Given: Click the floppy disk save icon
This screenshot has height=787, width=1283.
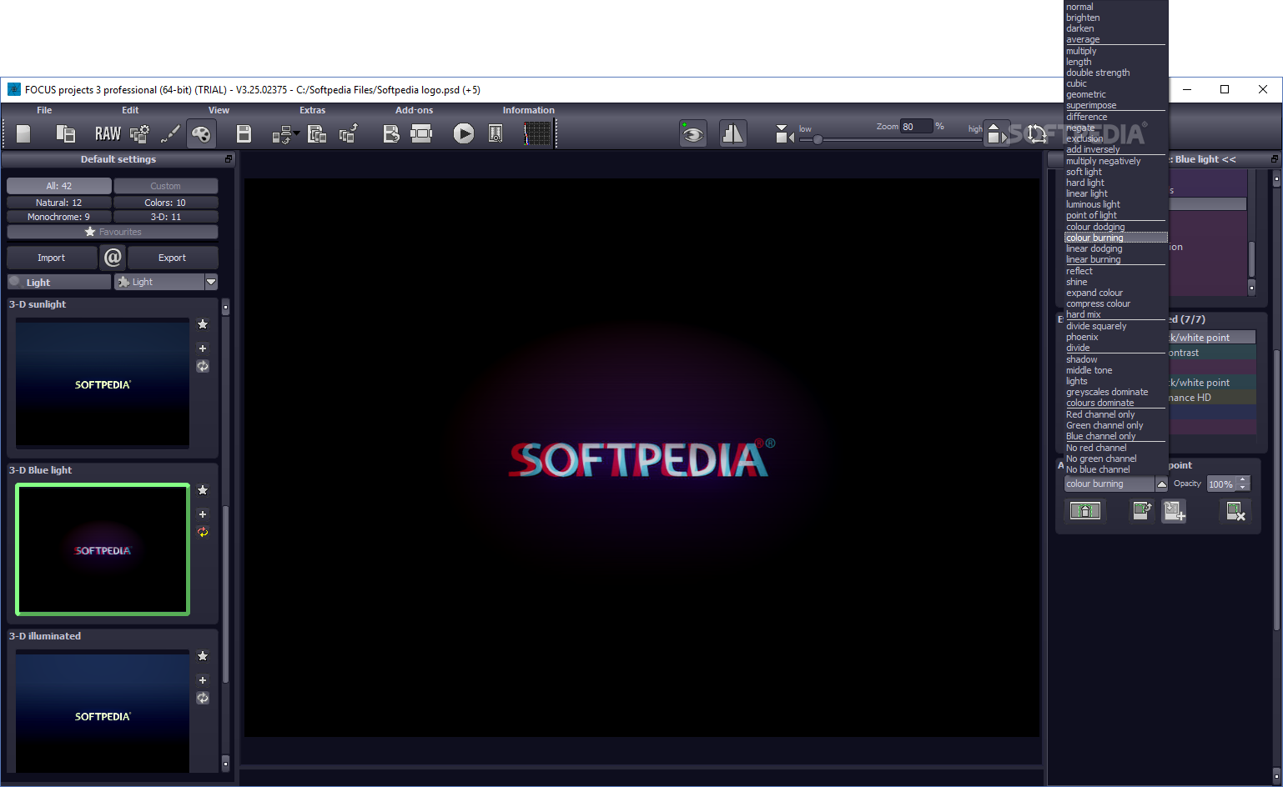Looking at the screenshot, I should pos(244,133).
